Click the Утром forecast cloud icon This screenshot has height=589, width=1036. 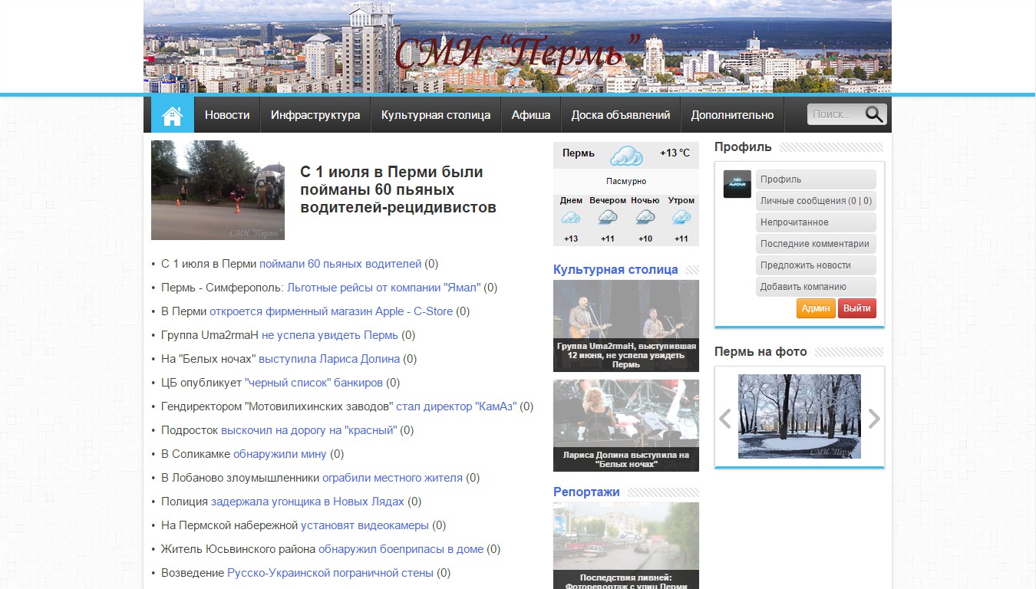tap(681, 218)
